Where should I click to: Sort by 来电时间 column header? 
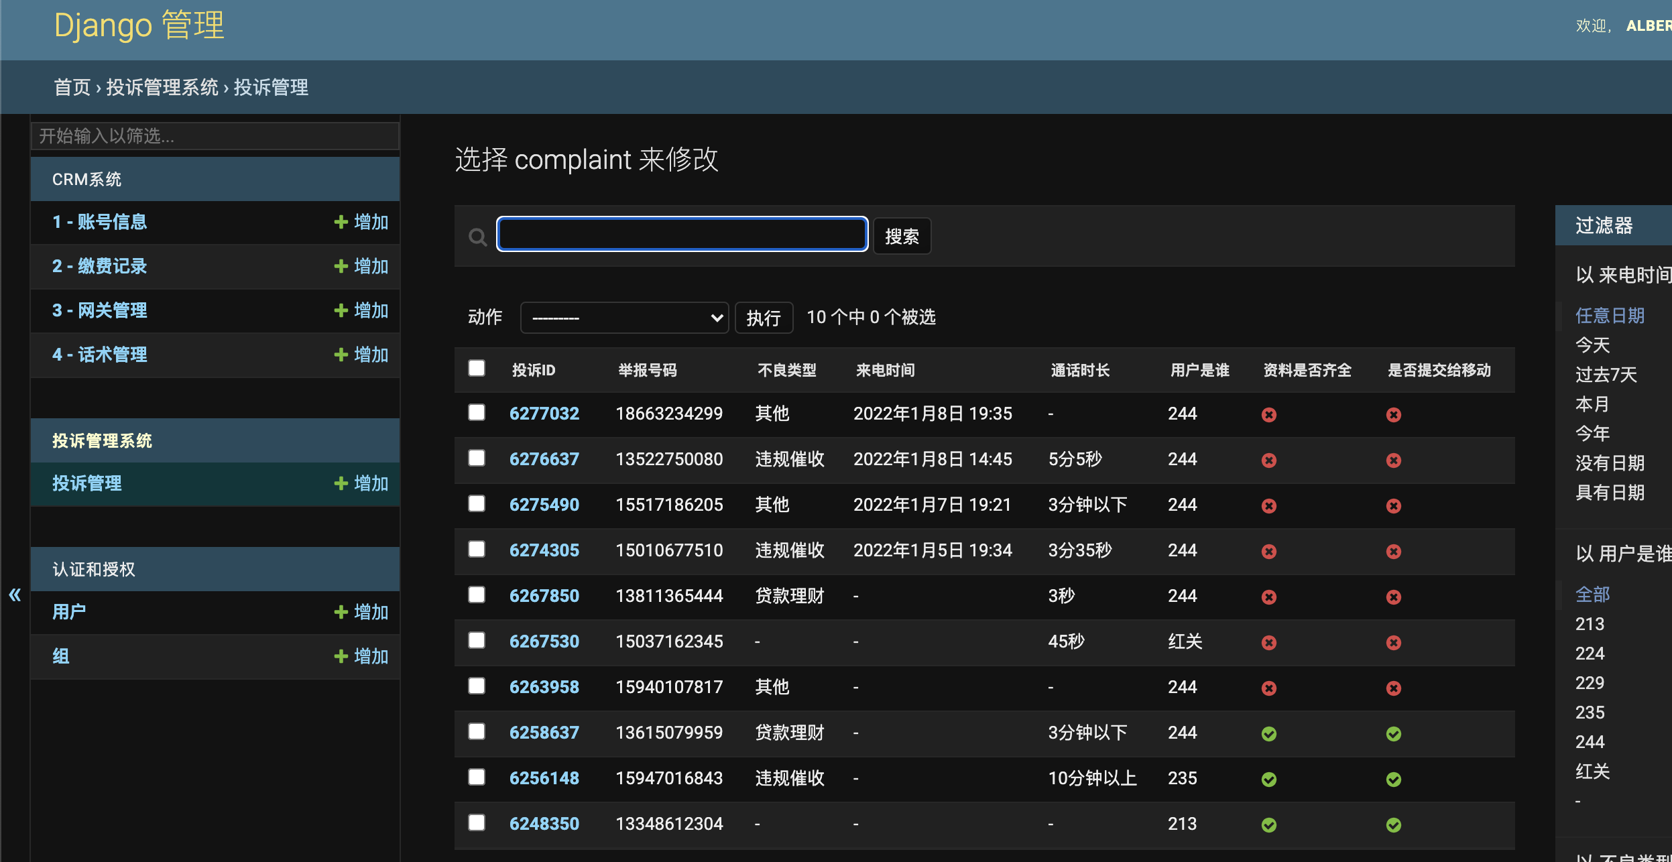click(x=885, y=370)
